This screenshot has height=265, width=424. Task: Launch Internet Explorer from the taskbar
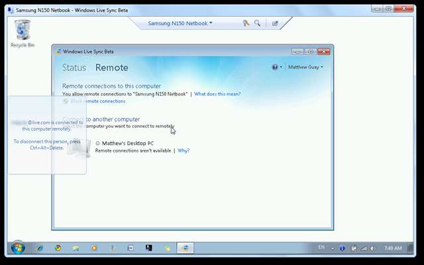pyautogui.click(x=40, y=248)
